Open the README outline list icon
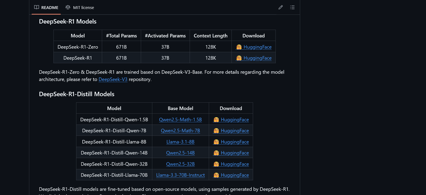 (x=292, y=7)
